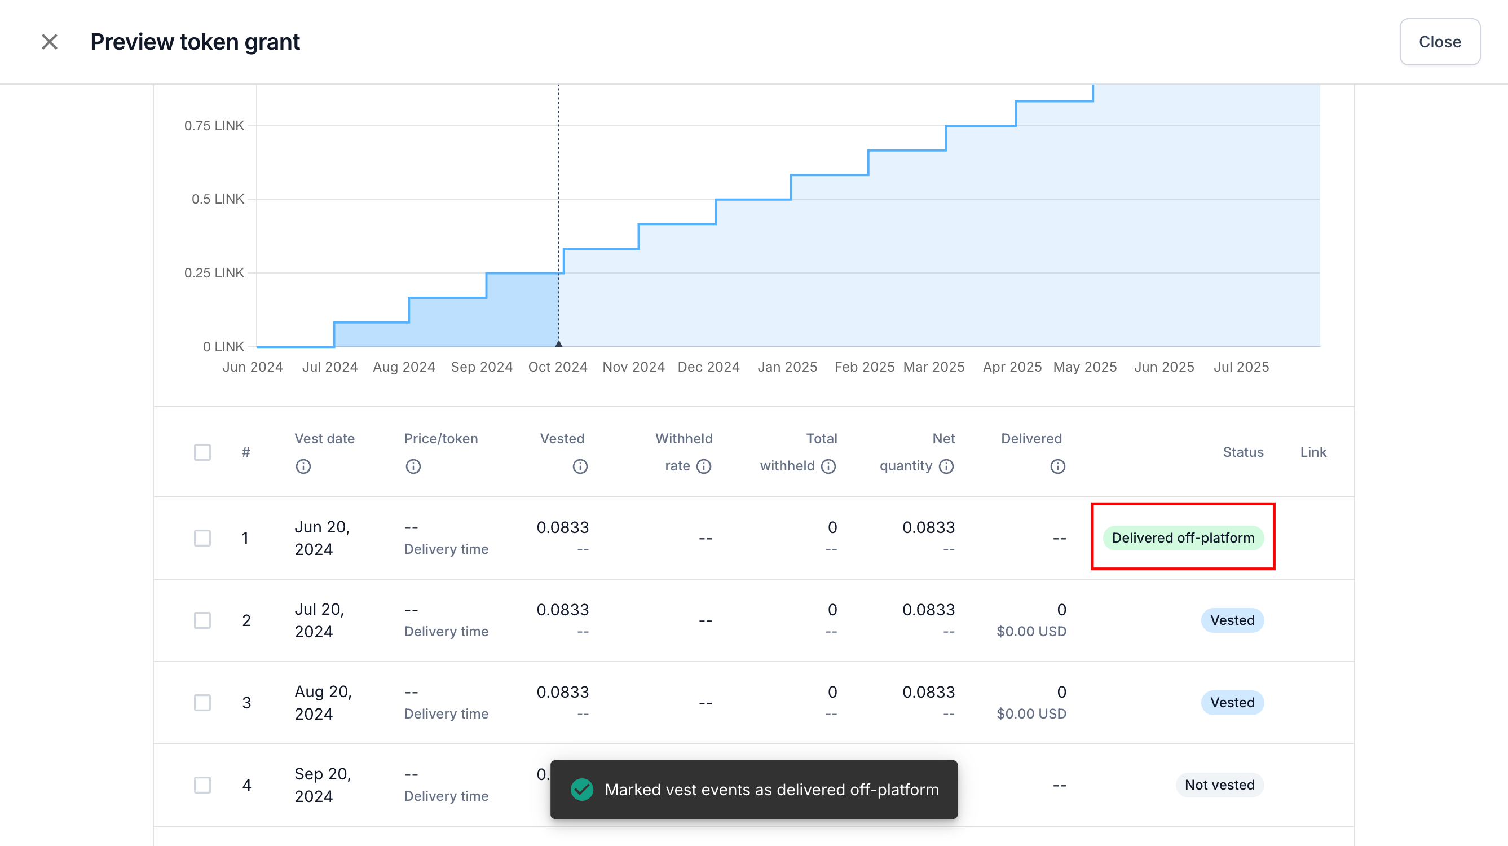The width and height of the screenshot is (1508, 846).
Task: Click the 0.75 LINK y-axis label
Action: click(x=214, y=125)
